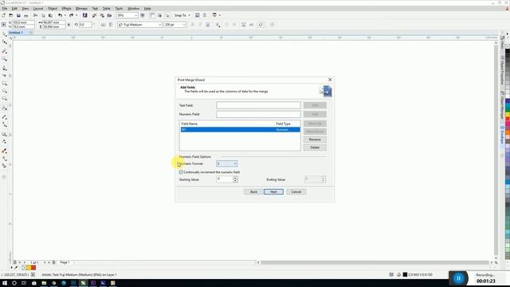
Task: Select the highlighted Numeric field row in list
Action: pos(241,129)
